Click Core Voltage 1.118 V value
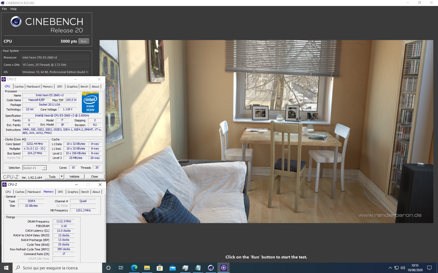 coord(68,109)
